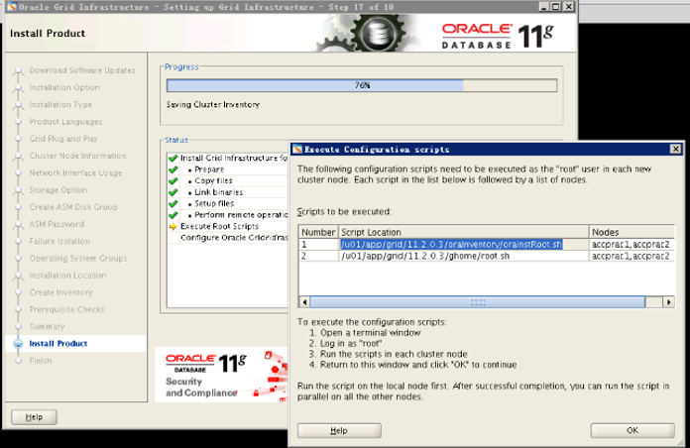The height and width of the screenshot is (448, 690).
Task: Click the Nodes column header
Action: pos(632,232)
